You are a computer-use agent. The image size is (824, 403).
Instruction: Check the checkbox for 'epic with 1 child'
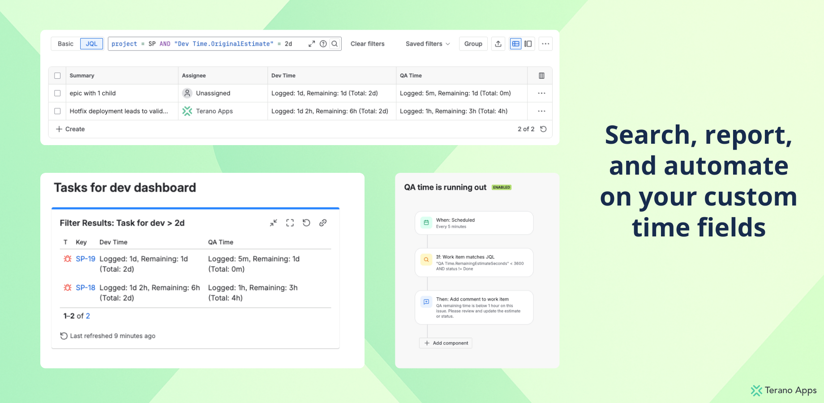coord(57,93)
